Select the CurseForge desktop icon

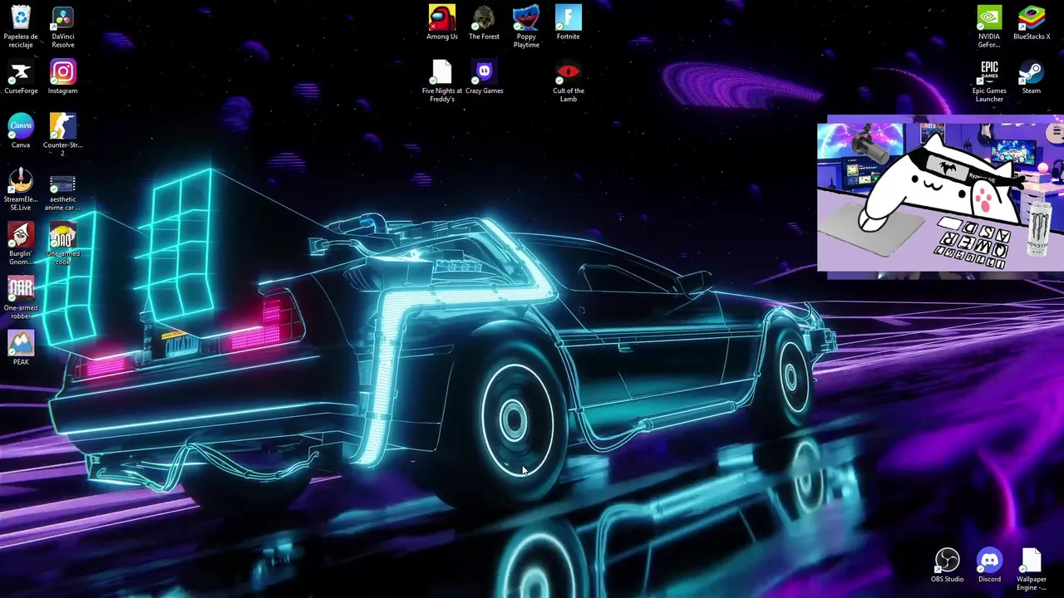(21, 76)
